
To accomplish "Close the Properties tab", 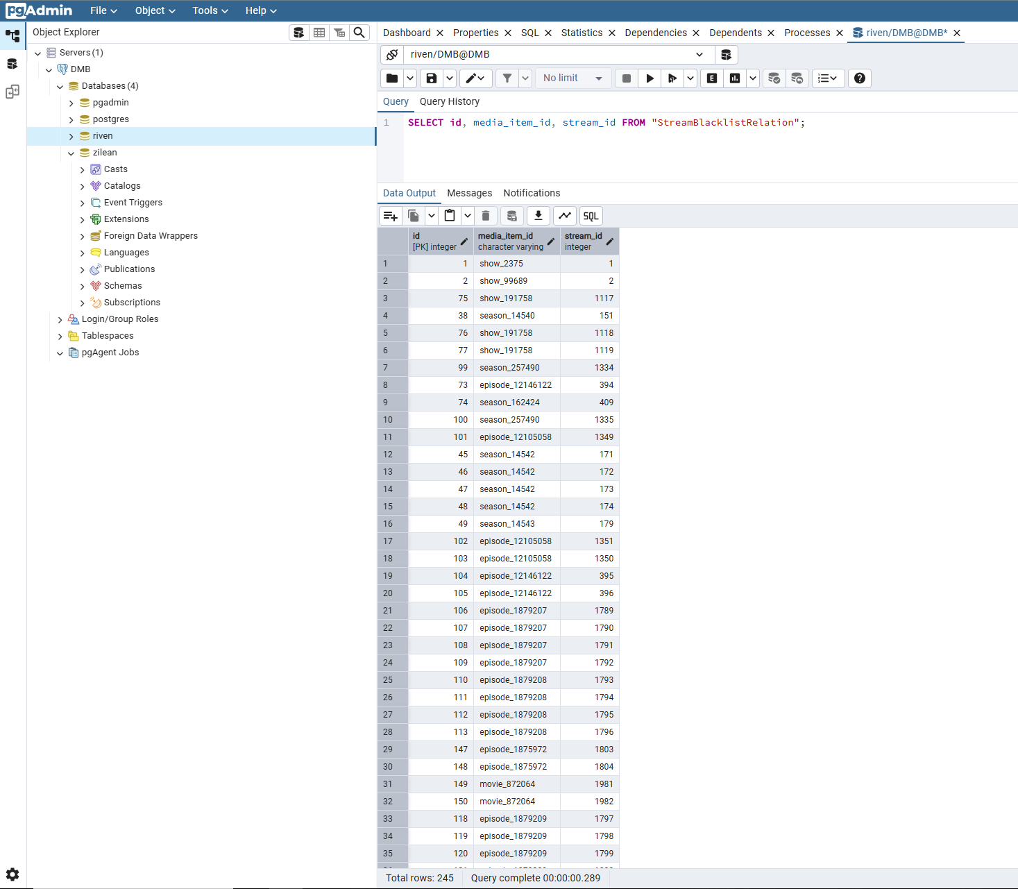I will tap(508, 33).
